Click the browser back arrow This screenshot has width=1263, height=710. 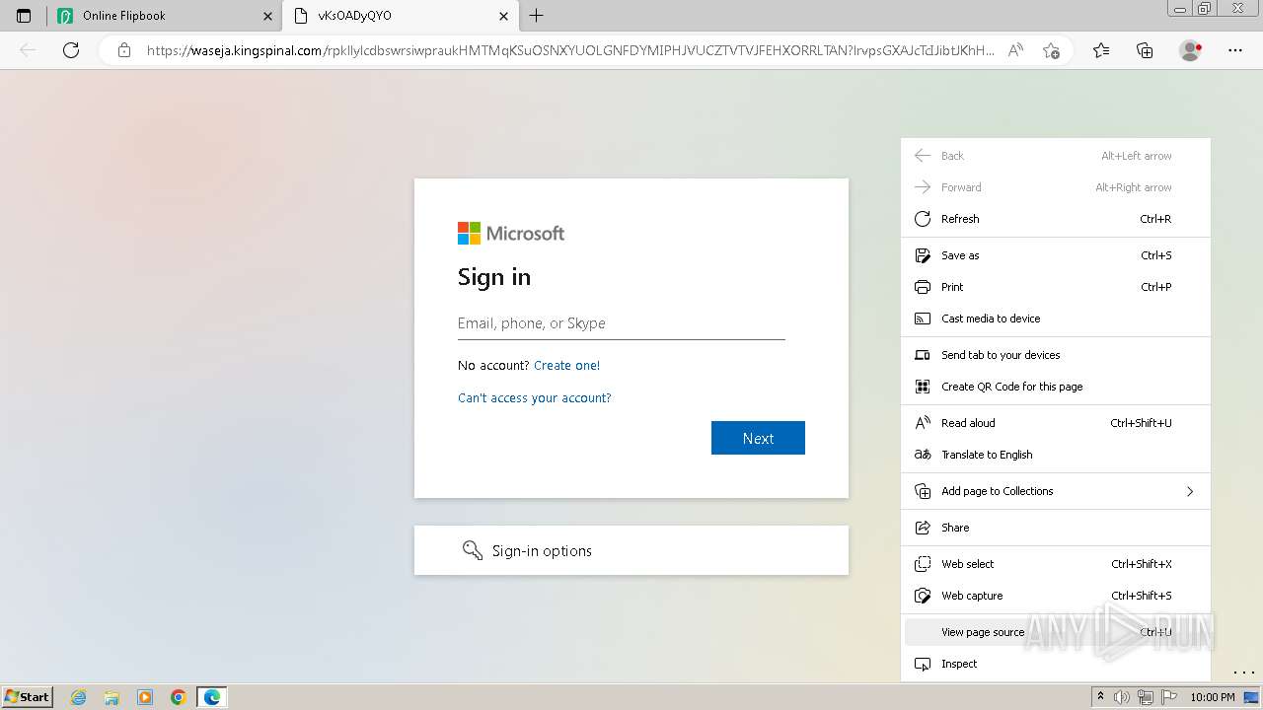(x=28, y=50)
